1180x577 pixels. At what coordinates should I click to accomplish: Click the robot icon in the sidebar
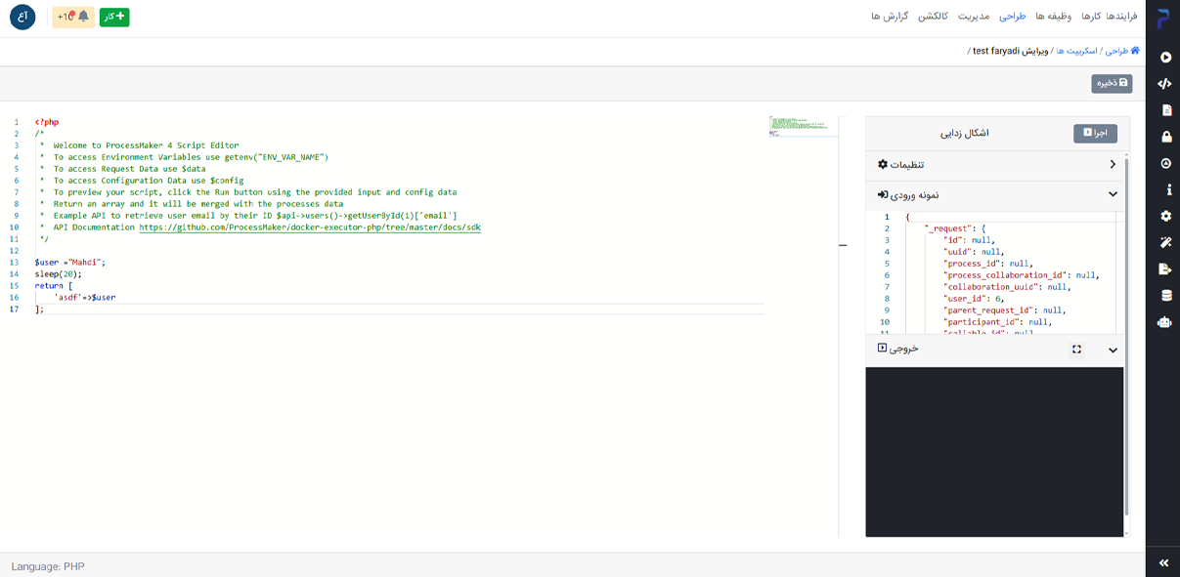[1165, 322]
